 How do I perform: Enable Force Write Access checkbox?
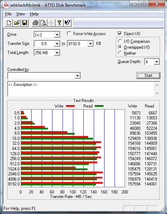pyautogui.click(x=69, y=33)
